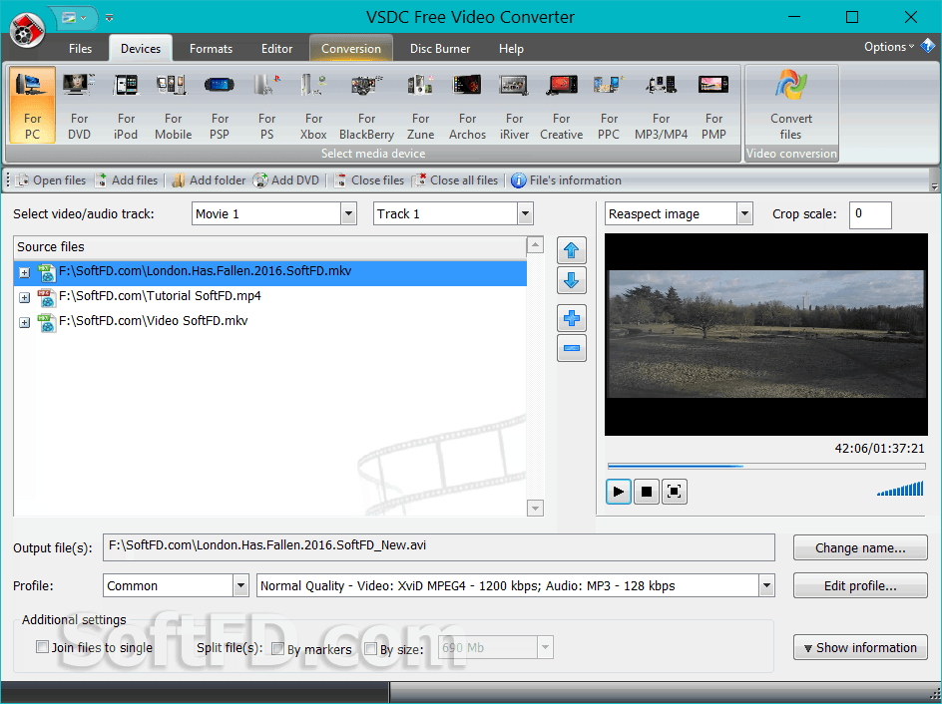Click the Output file(s) path field
942x704 pixels.
[x=438, y=547]
